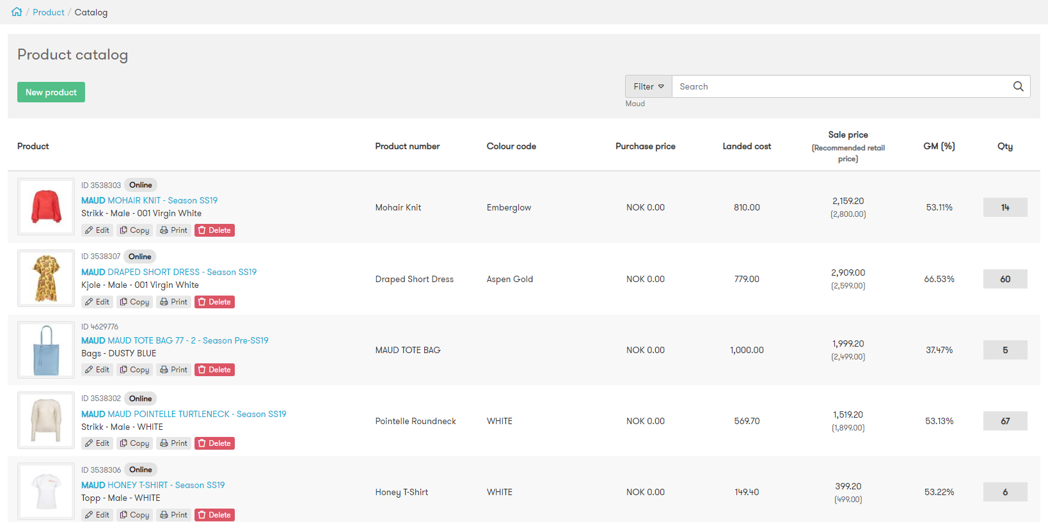The image size is (1048, 522).
Task: Click the quantity 67 for Pointelle Roundneck
Action: click(x=1005, y=421)
